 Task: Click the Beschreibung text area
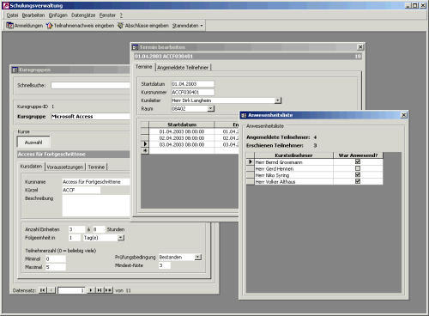96,206
